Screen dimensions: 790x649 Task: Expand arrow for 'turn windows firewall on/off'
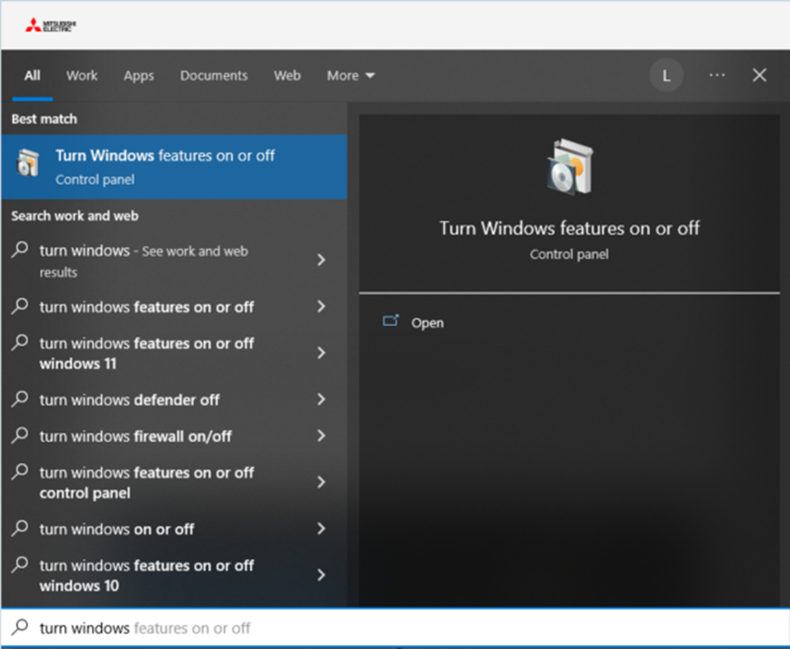coord(321,436)
